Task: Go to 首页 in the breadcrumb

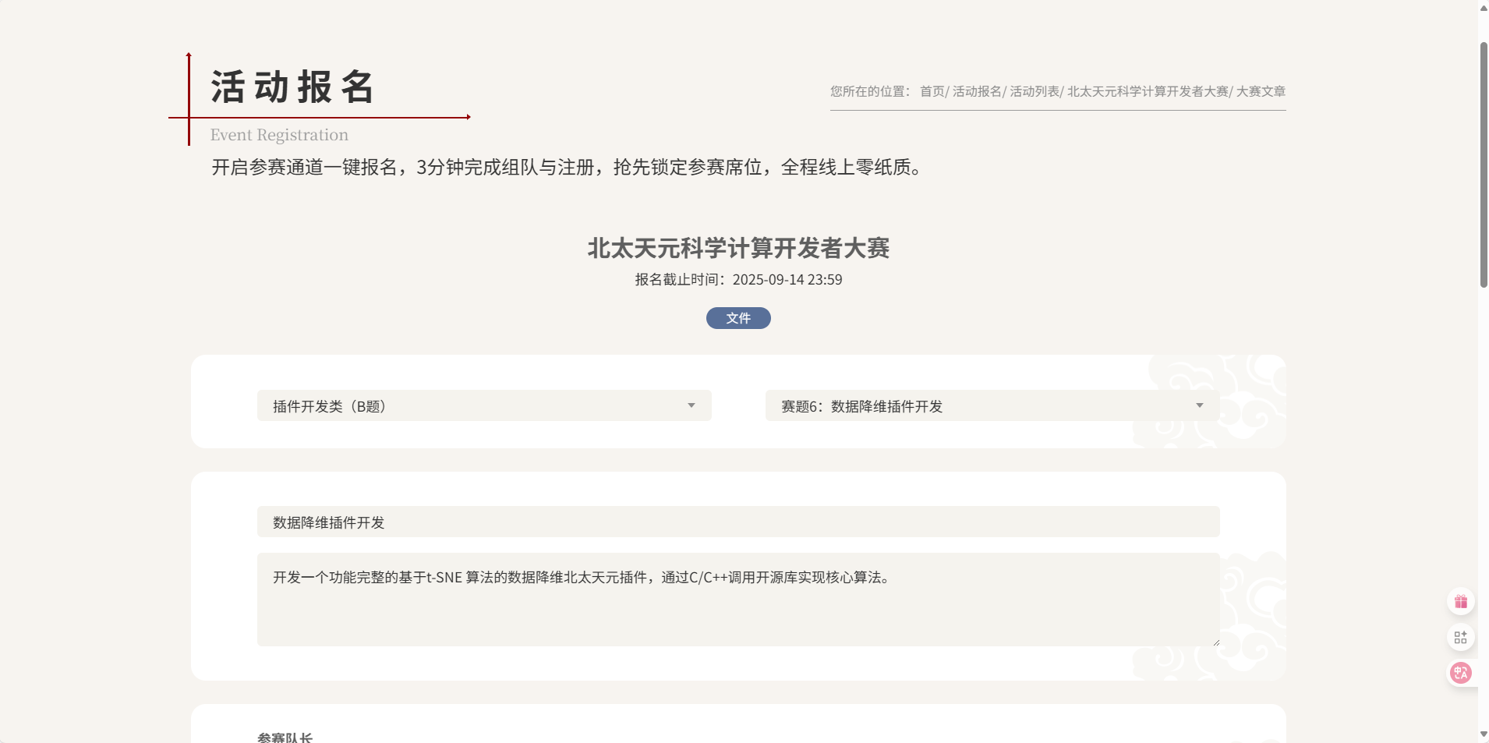Action: 932,91
